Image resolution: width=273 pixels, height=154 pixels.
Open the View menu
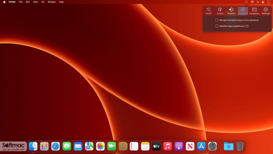click(36, 2)
